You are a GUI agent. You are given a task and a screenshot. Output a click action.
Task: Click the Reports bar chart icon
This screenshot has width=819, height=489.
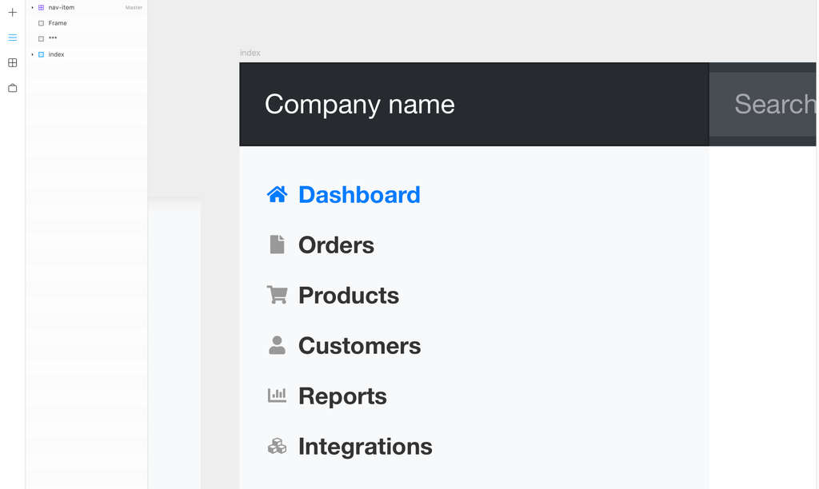pyautogui.click(x=277, y=395)
